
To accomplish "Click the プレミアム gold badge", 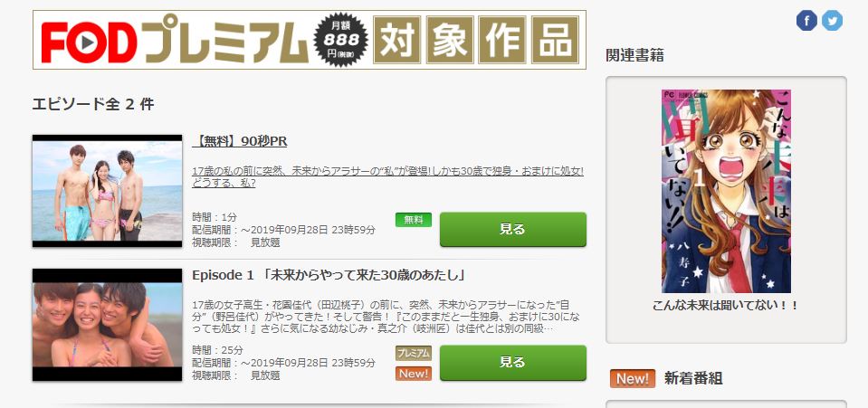I will (414, 353).
